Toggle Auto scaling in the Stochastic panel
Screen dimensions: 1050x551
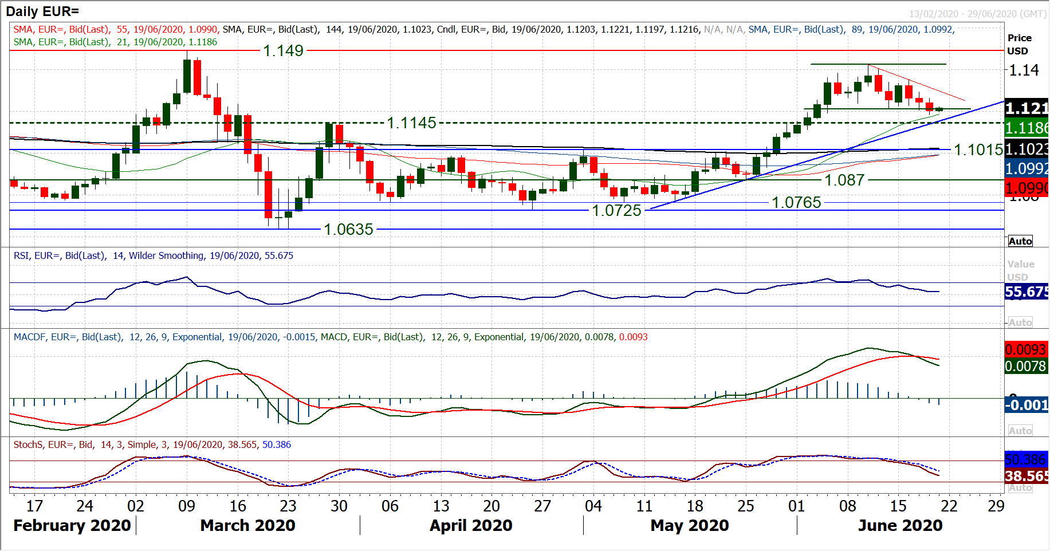pos(1020,488)
